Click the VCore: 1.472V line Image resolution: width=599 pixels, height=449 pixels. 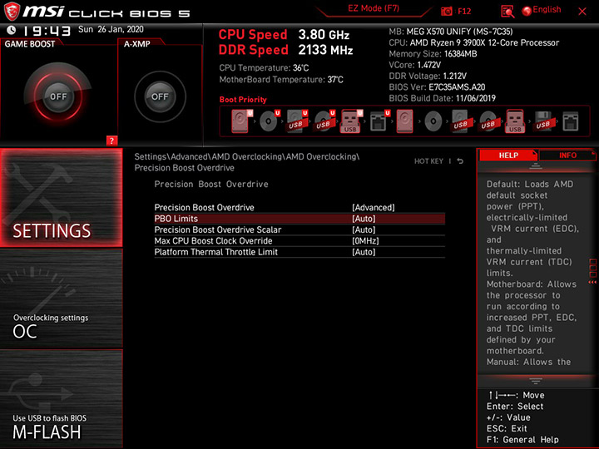point(415,65)
